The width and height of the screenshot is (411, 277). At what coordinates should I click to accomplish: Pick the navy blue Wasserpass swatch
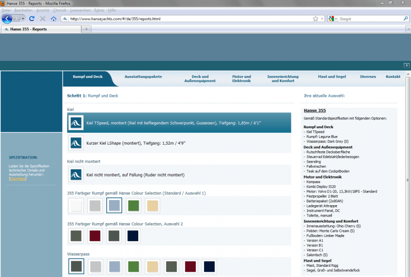pos(209,267)
